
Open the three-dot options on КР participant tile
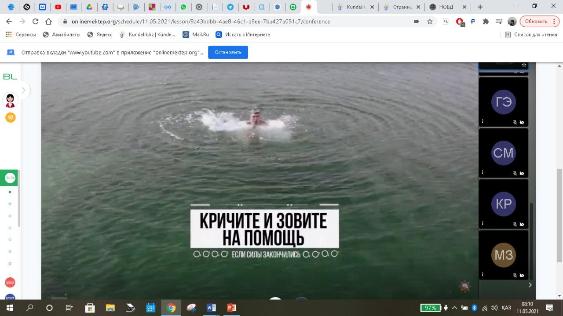(483, 223)
